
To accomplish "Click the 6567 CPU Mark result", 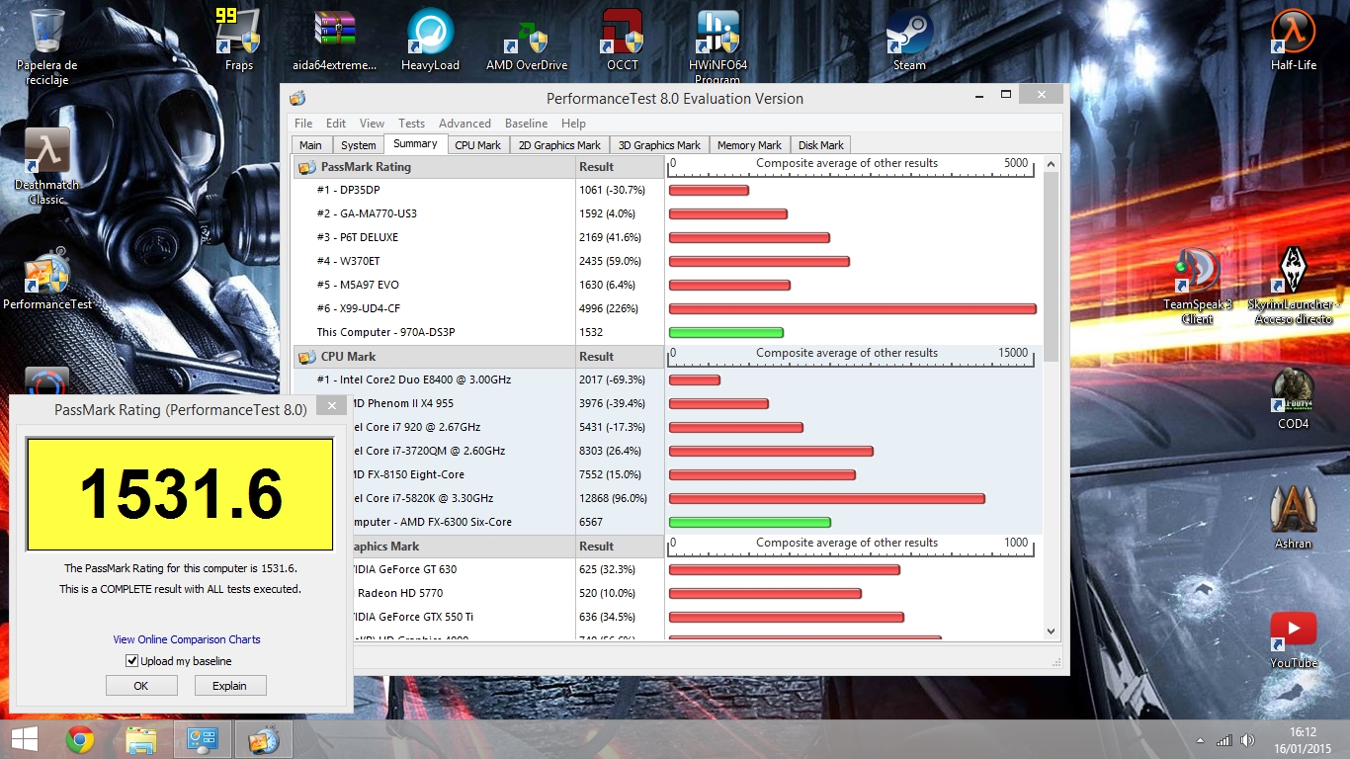I will (x=591, y=522).
